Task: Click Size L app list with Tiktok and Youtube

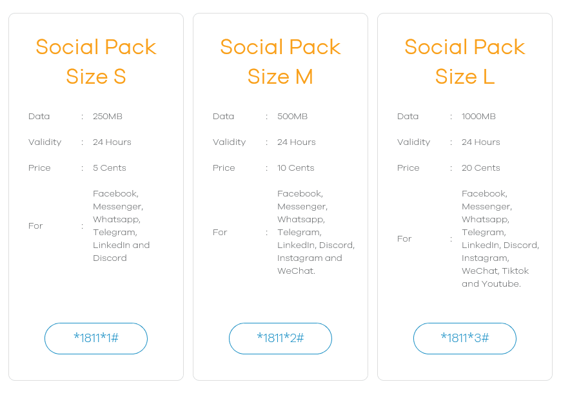Action: click(499, 238)
